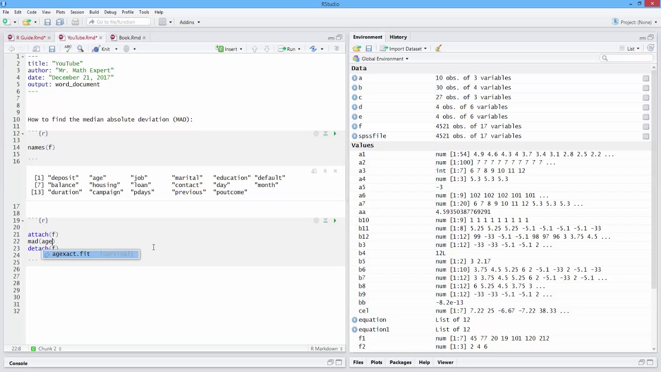The width and height of the screenshot is (661, 372).
Task: Open Insert chunk dropdown
Action: pos(229,49)
